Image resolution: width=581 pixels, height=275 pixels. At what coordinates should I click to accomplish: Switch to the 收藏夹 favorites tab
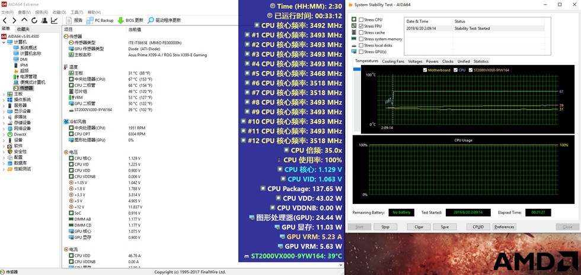pyautogui.click(x=23, y=29)
